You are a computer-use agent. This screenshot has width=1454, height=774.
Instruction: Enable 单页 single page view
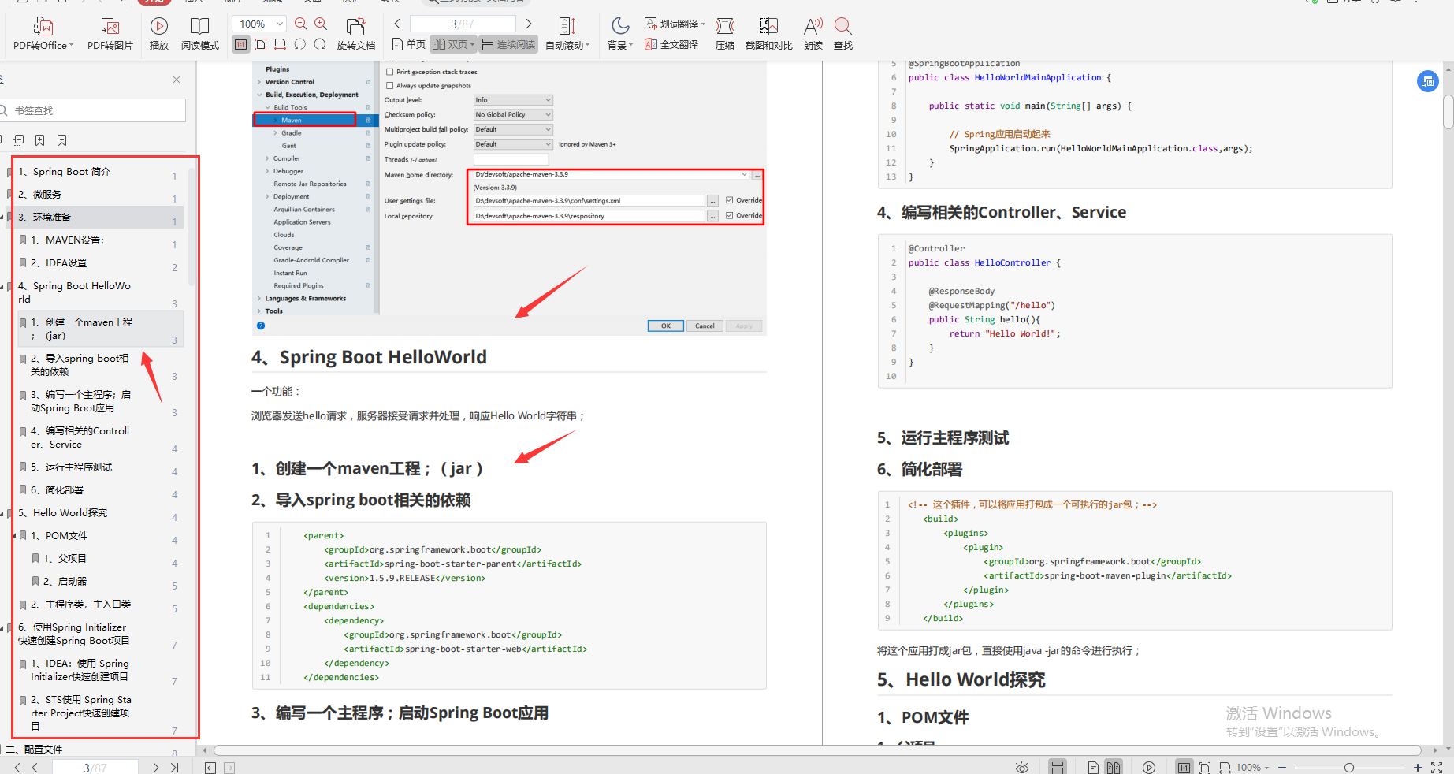pos(409,45)
